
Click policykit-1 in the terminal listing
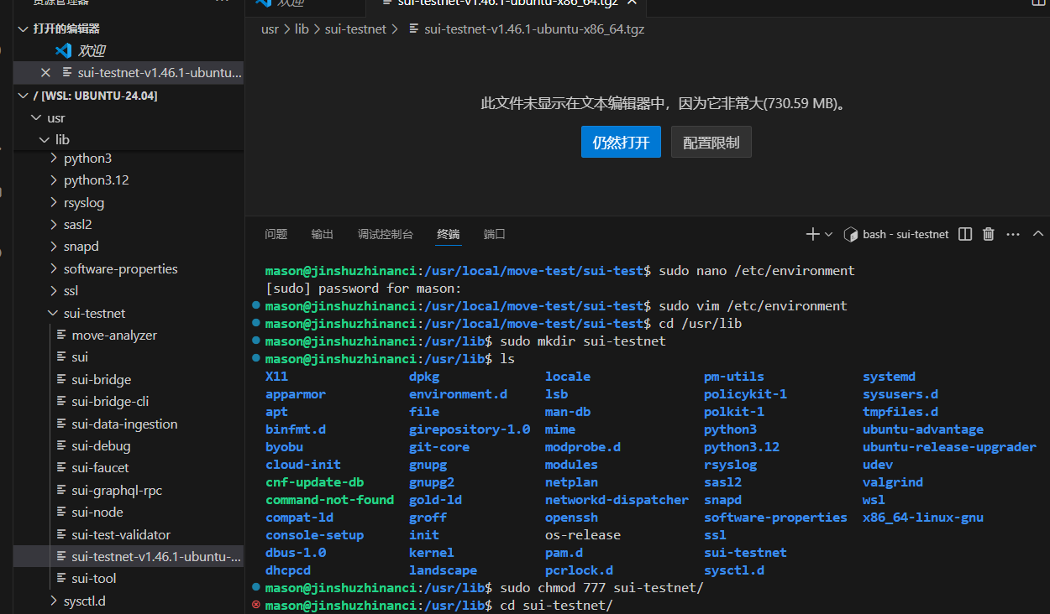[x=745, y=394]
